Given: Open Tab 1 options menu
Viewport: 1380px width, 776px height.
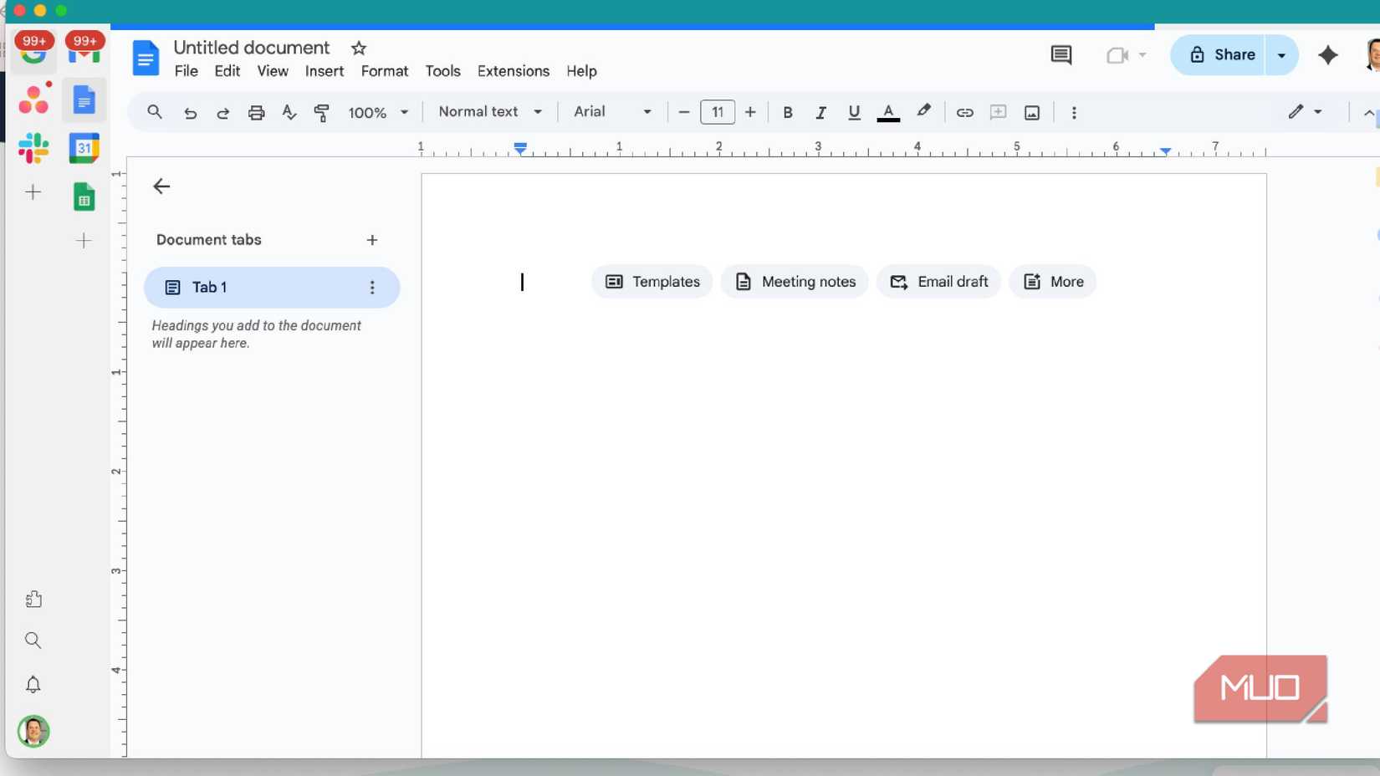Looking at the screenshot, I should tap(372, 288).
